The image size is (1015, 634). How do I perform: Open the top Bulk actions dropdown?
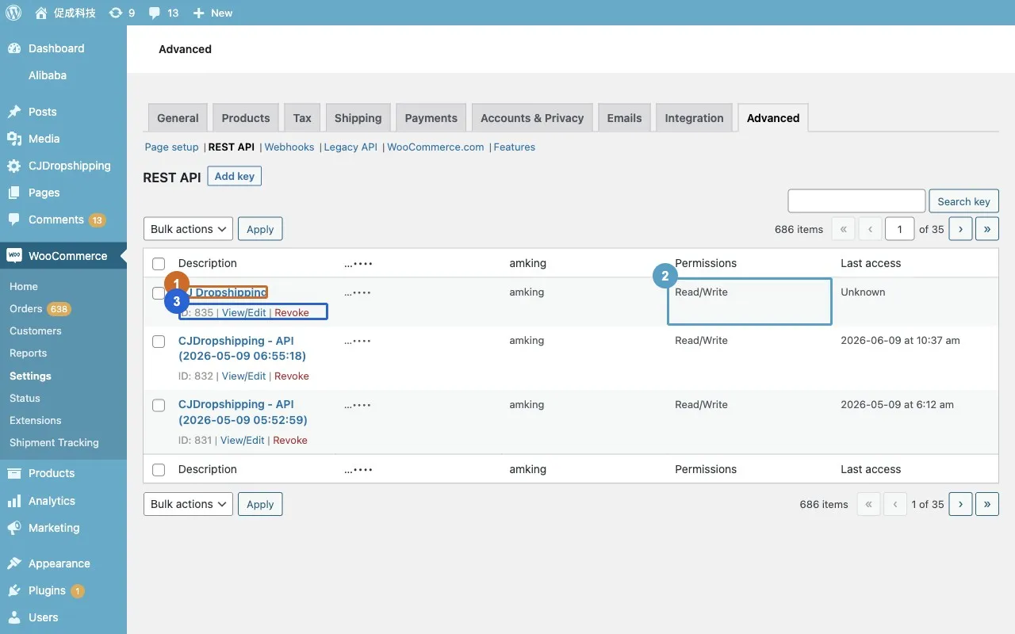[x=188, y=229]
